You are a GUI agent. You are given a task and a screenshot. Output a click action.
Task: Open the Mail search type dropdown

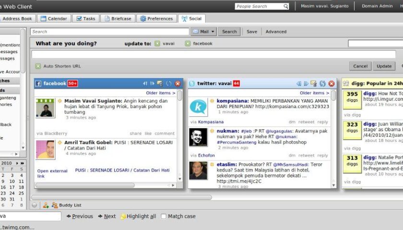tap(203, 32)
